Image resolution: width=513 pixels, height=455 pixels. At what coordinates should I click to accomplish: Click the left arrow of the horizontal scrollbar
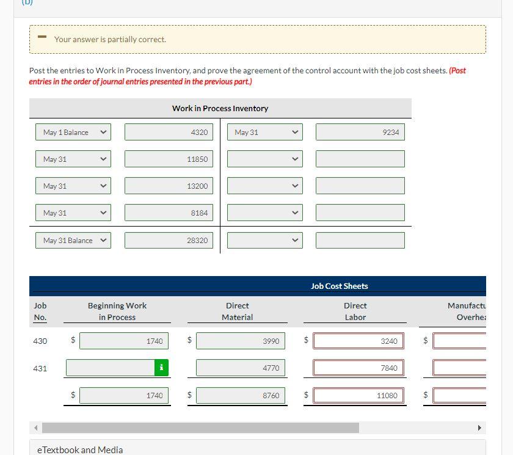(35, 428)
